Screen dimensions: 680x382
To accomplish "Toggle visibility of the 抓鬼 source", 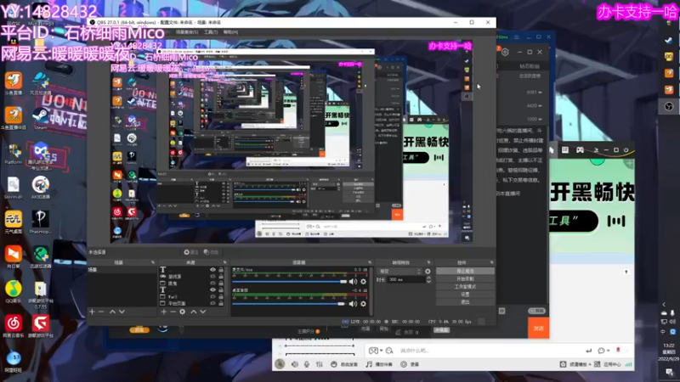I will [x=212, y=284].
